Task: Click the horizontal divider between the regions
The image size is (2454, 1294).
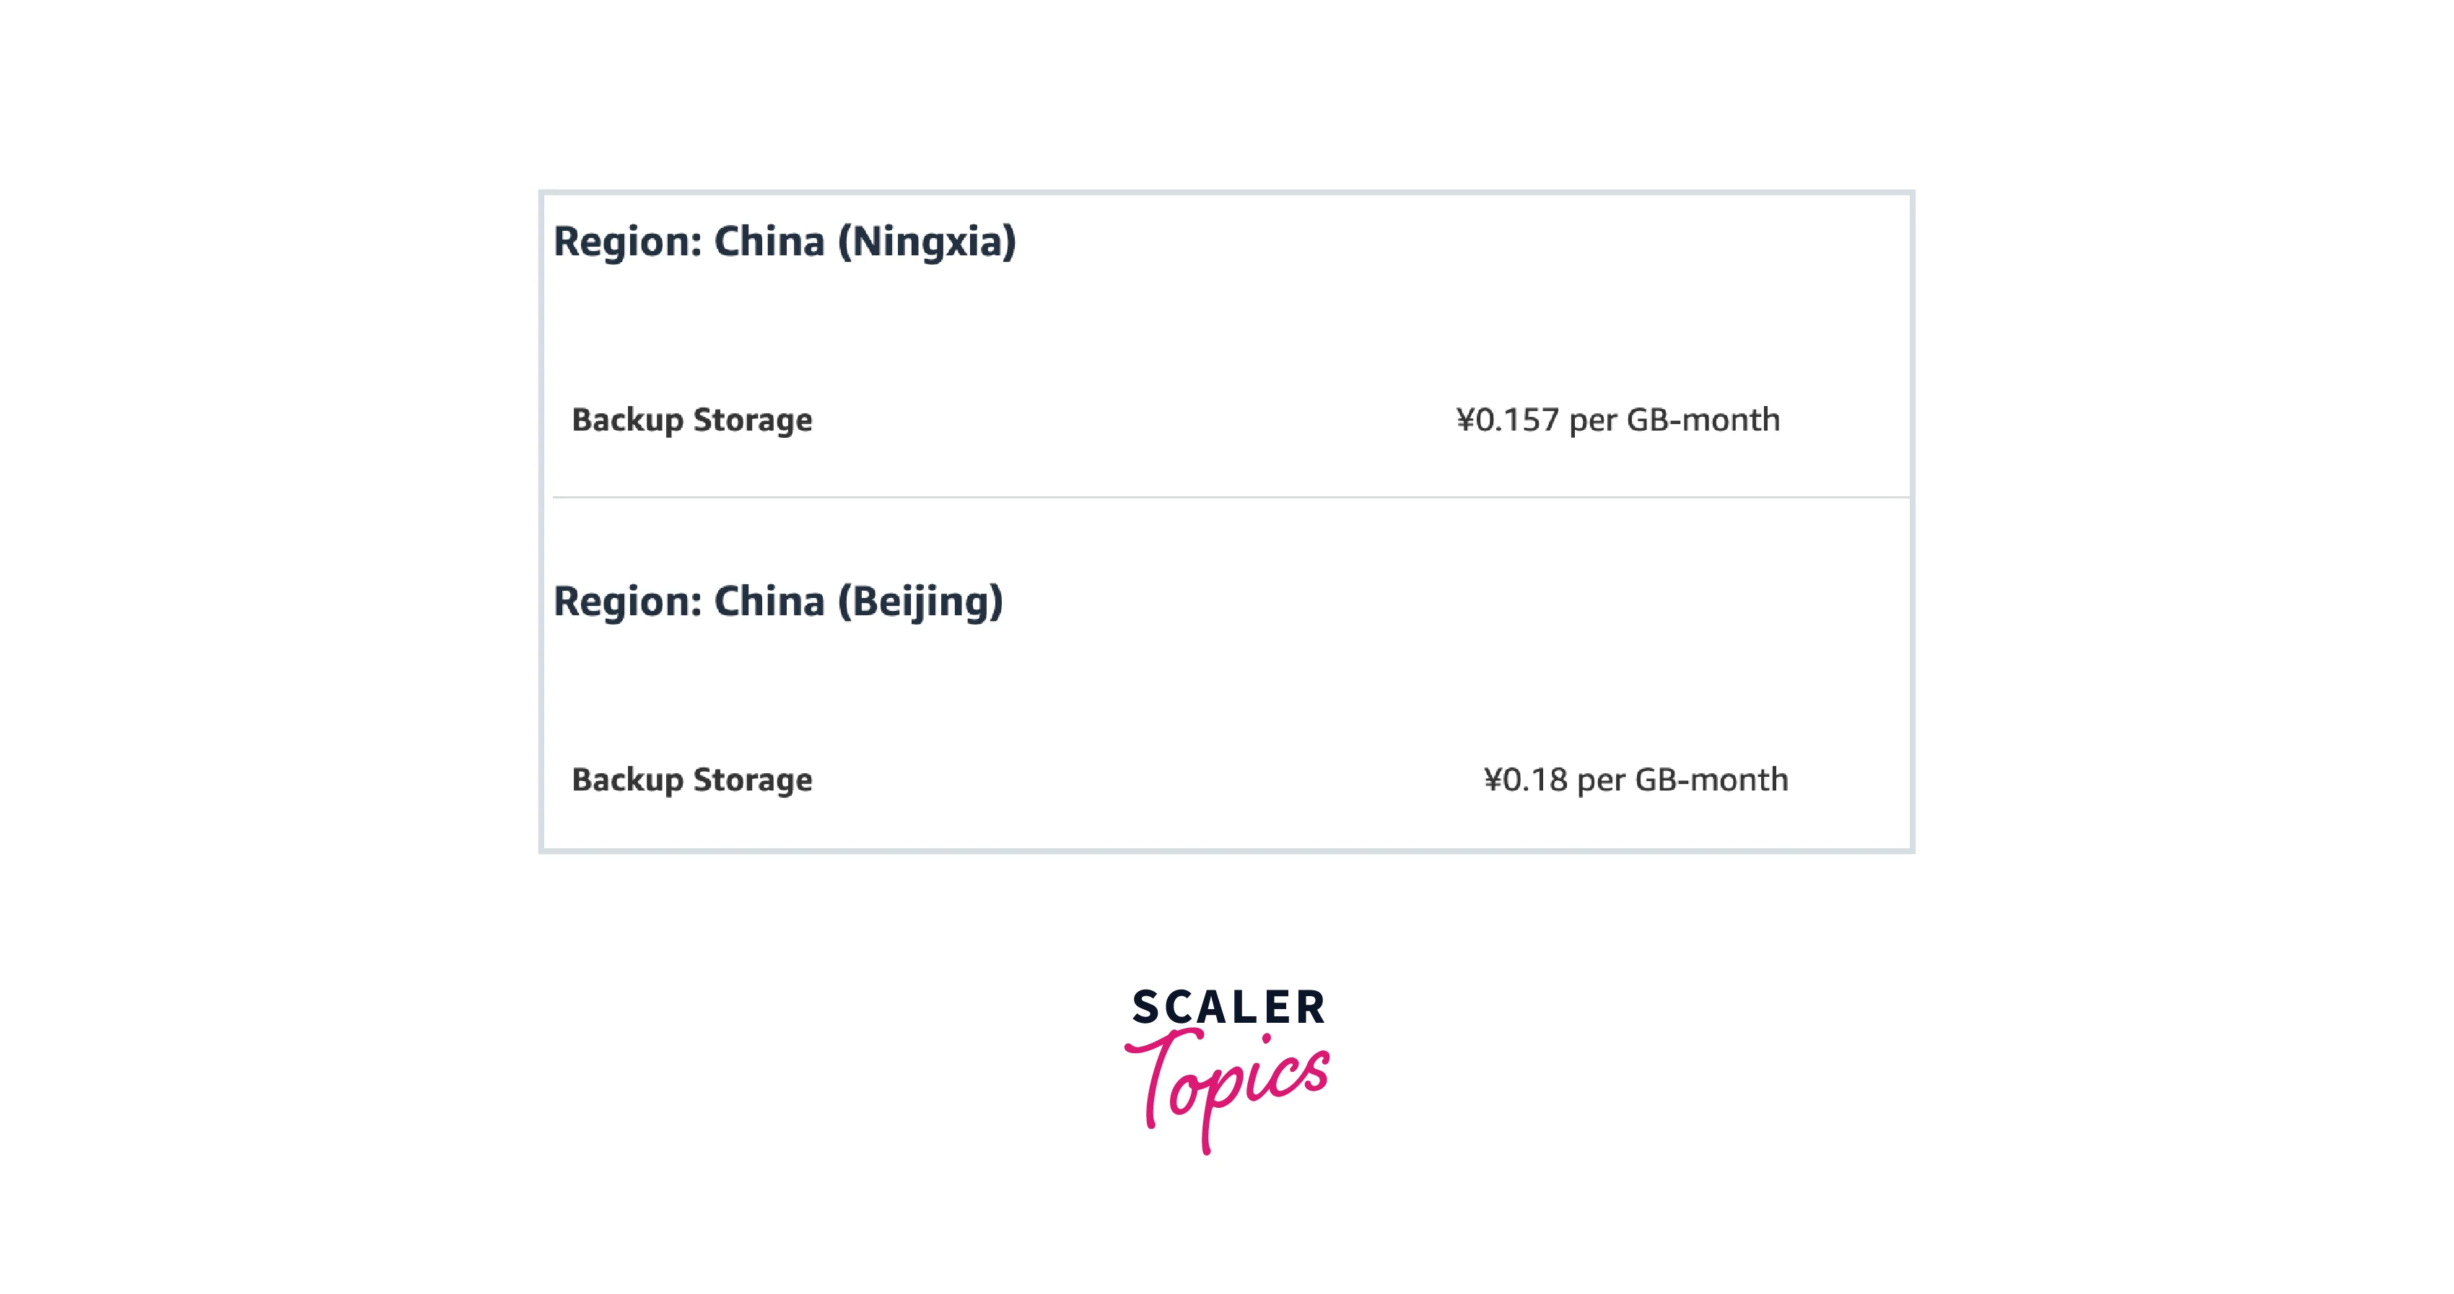Action: point(1229,497)
